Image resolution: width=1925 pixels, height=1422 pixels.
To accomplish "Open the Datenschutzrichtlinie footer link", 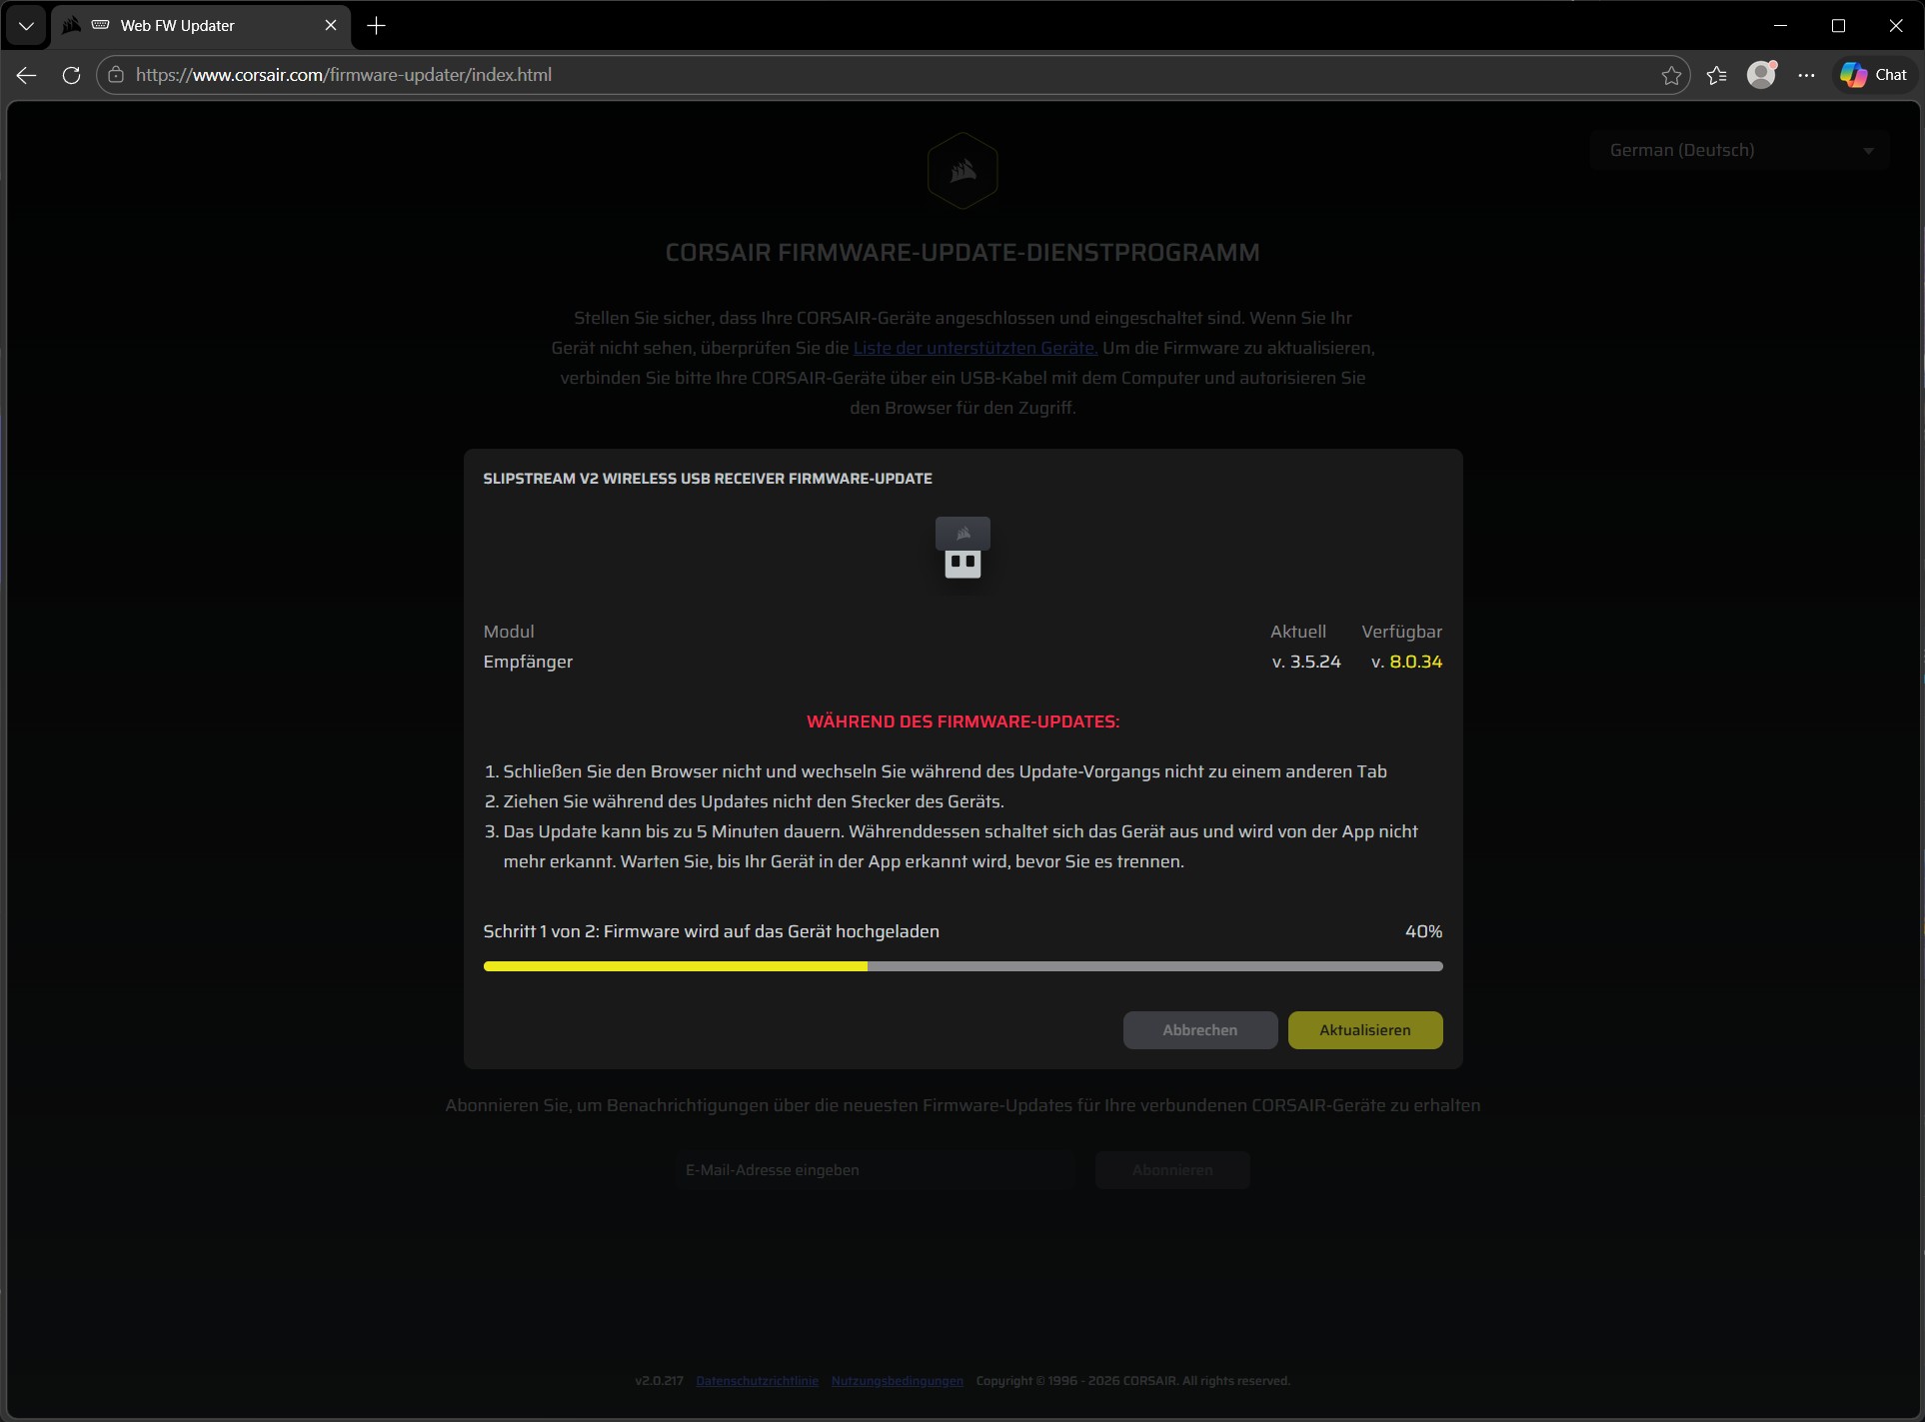I will [x=757, y=1381].
